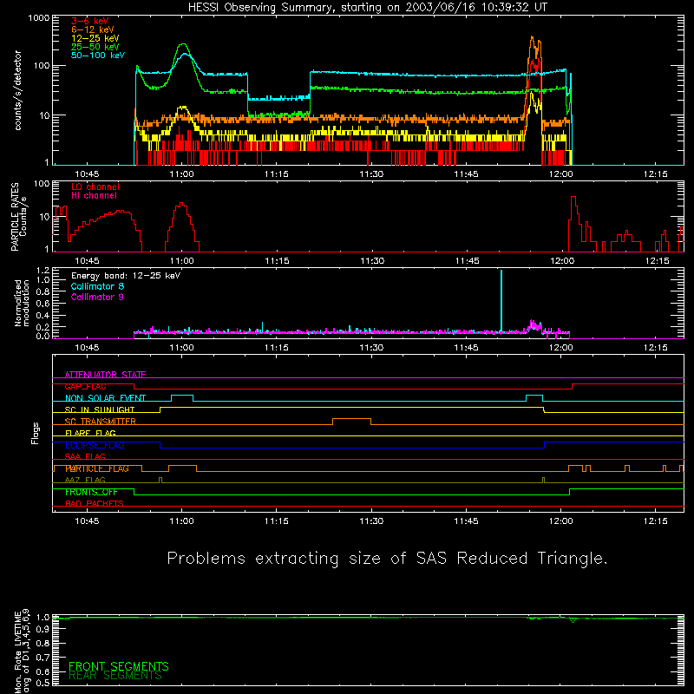The image size is (694, 694).
Task: Click the FRONTS_OFF flag label
Action: [x=91, y=492]
